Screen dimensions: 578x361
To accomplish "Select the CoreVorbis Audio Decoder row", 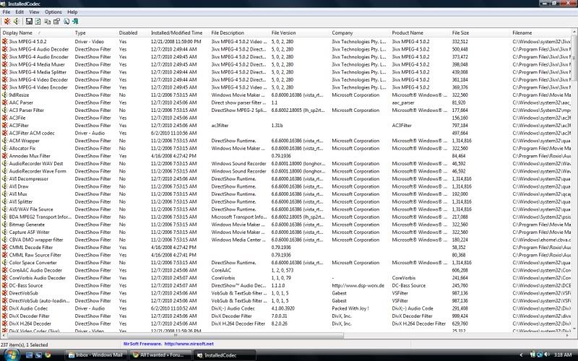I will coord(285,278).
